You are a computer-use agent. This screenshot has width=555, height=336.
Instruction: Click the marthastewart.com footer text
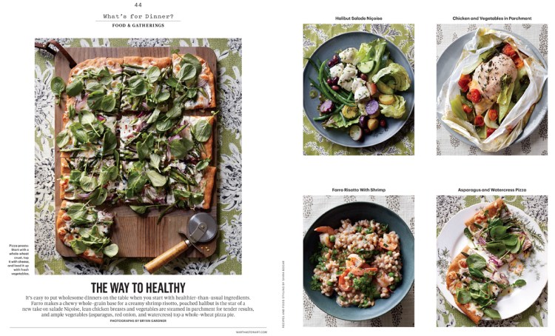tap(252, 332)
